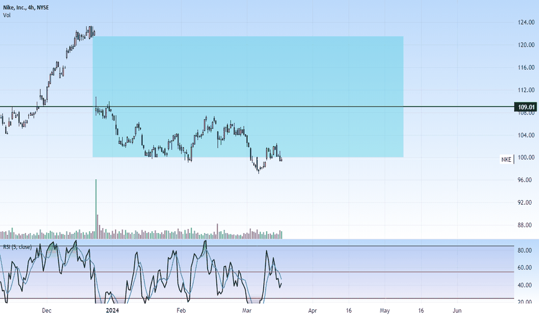539x318 pixels.
Task: Click the 92.00 price axis value
Action: [x=525, y=203]
